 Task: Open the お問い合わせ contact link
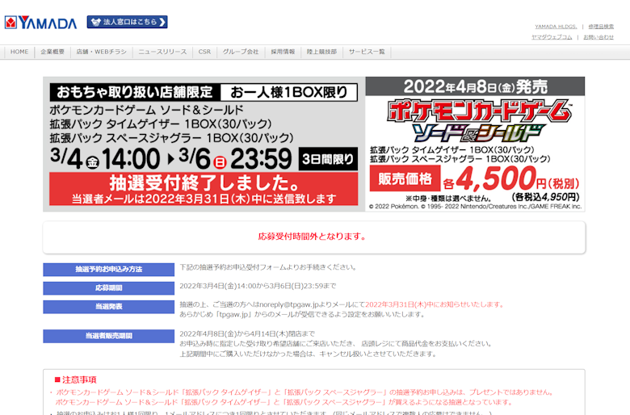[598, 37]
